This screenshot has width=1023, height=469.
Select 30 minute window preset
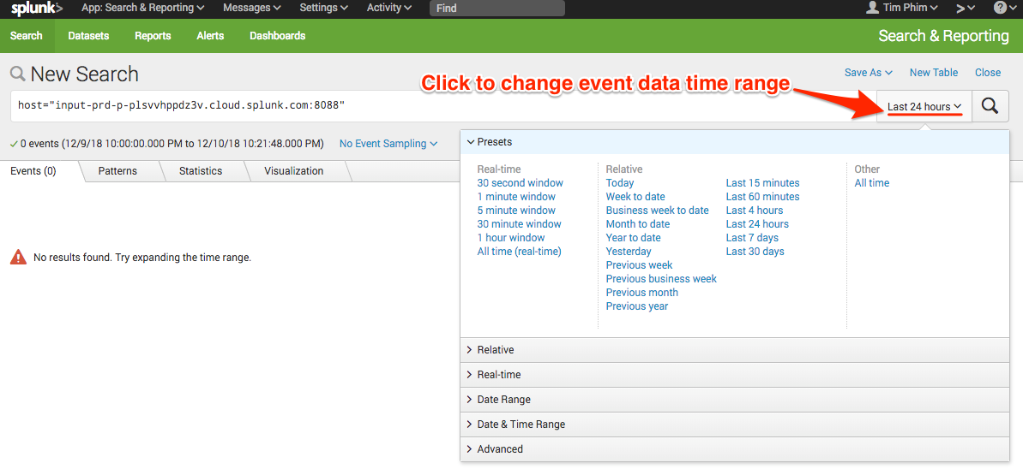coord(519,224)
